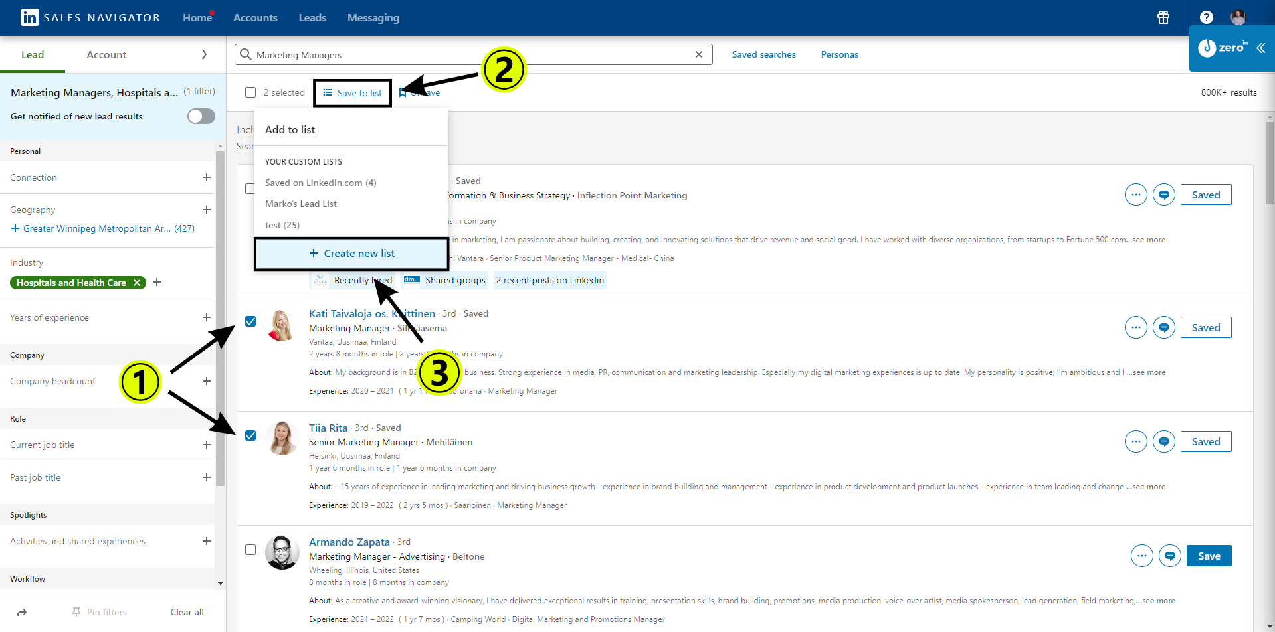Uncheck Tiia Rita's checkbox
Screen dimensions: 1275x632
pyautogui.click(x=250, y=435)
